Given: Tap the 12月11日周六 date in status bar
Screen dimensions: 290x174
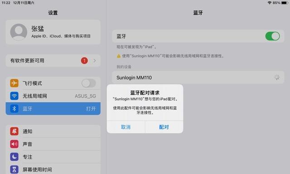Looking at the screenshot, I should coord(24,3).
